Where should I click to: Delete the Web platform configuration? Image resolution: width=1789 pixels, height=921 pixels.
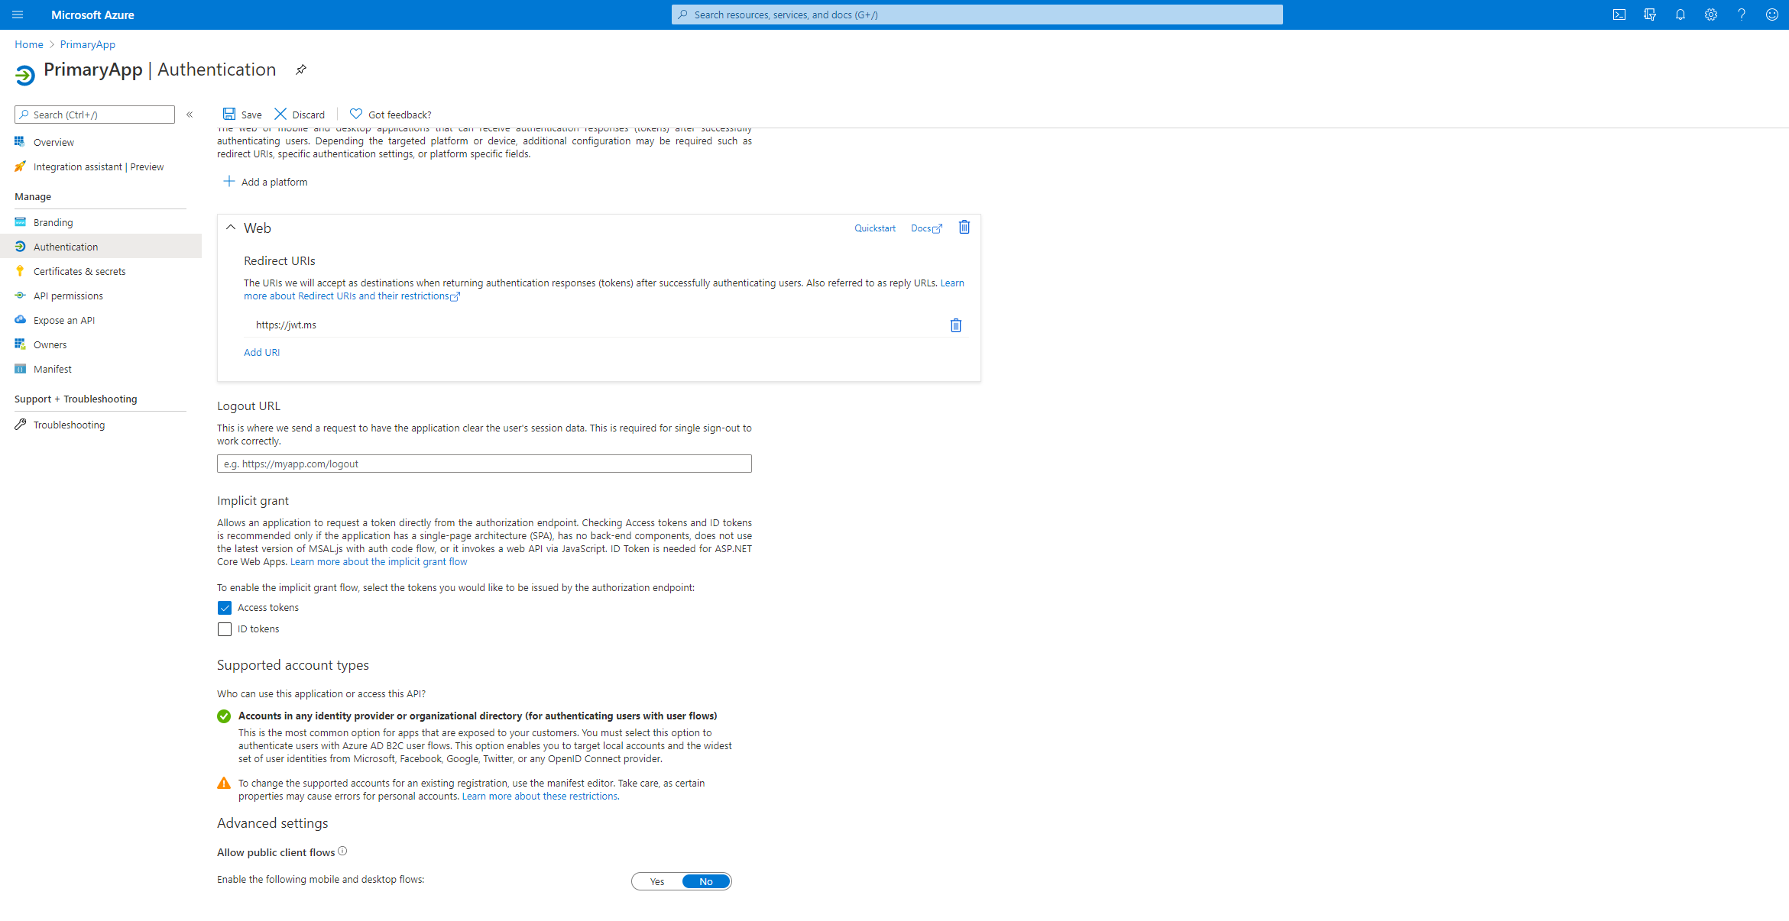tap(964, 228)
